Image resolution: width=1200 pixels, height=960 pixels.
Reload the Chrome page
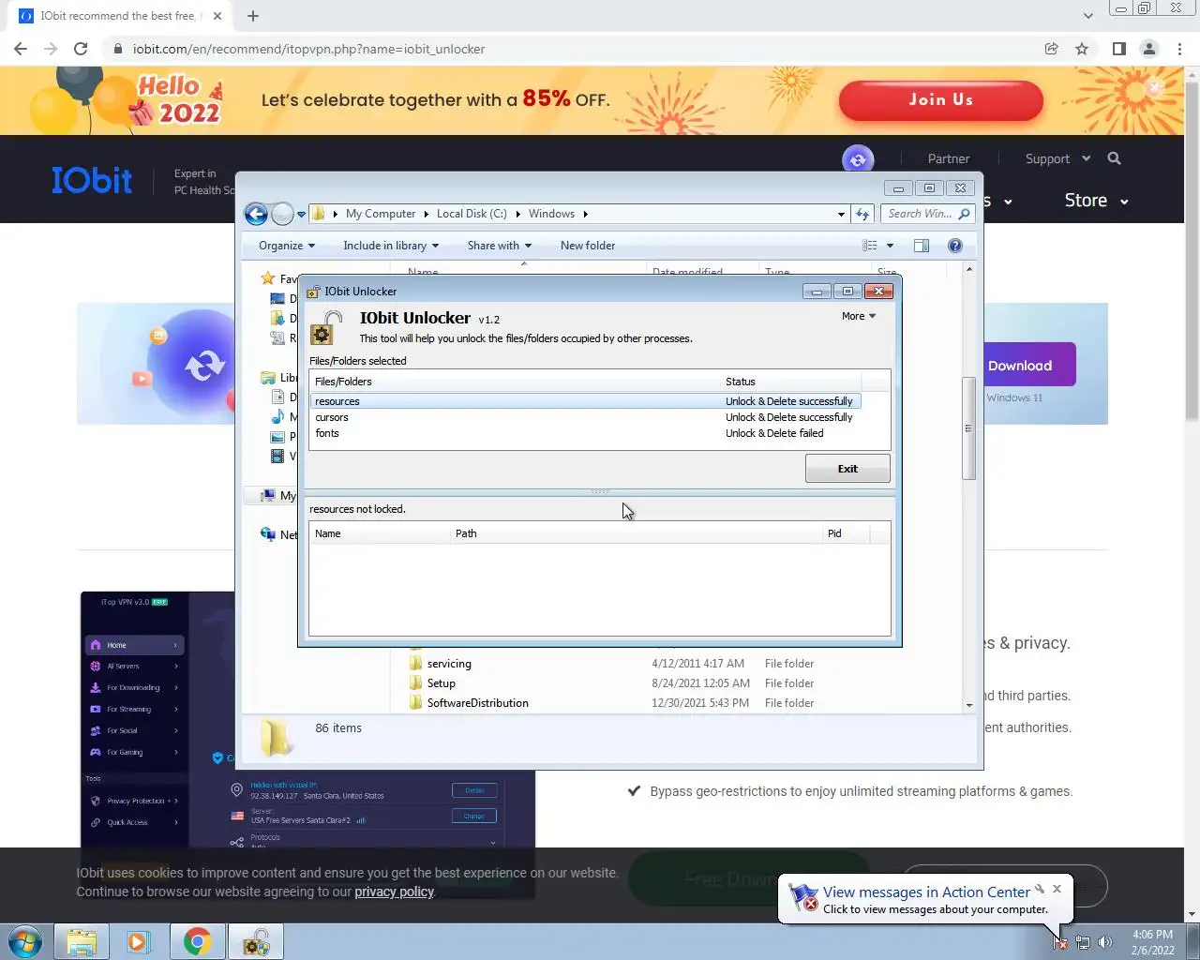click(81, 49)
